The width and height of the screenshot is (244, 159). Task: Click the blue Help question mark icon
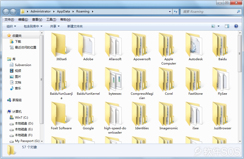point(236,26)
